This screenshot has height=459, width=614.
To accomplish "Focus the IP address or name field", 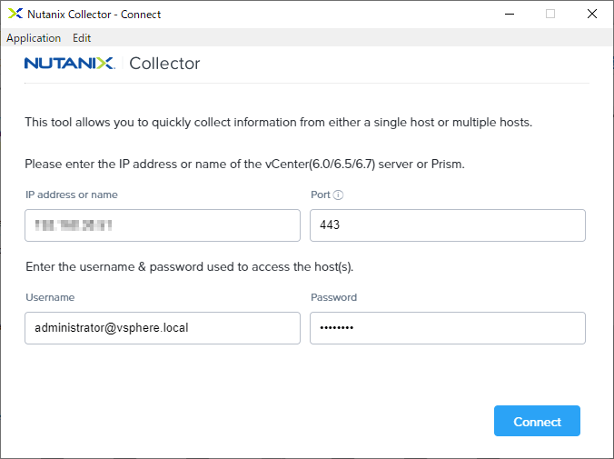I will (163, 225).
